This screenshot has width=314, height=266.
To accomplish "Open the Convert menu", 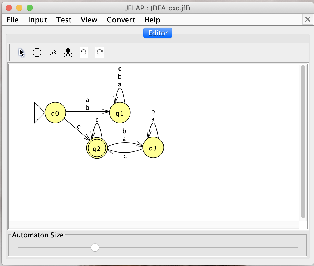I will click(x=121, y=20).
